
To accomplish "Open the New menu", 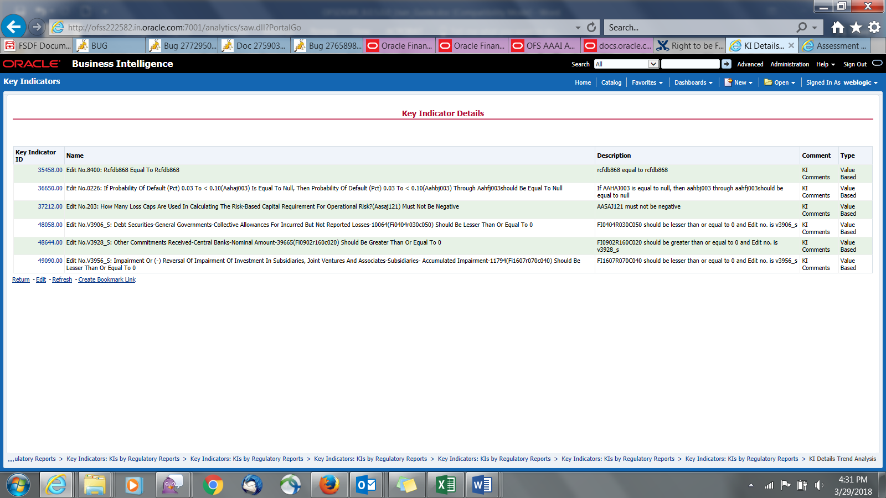I will [x=739, y=82].
